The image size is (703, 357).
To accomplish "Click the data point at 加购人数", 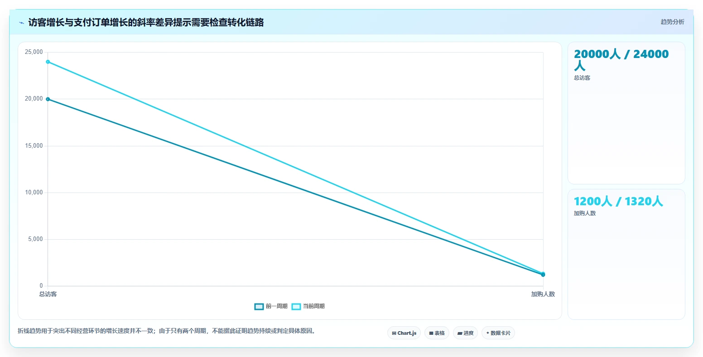I will click(543, 274).
